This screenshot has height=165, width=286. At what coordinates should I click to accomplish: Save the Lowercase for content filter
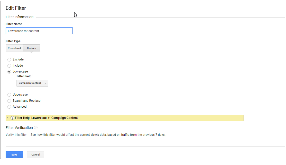tap(14, 154)
